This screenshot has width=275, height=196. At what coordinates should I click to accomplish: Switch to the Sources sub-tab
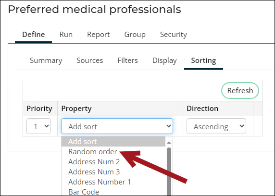coord(90,61)
